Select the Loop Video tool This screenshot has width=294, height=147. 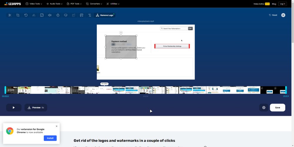[x=66, y=15]
